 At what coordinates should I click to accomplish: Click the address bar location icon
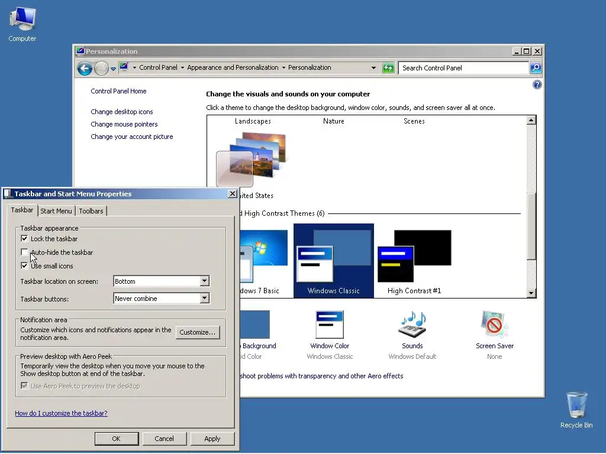[124, 67]
